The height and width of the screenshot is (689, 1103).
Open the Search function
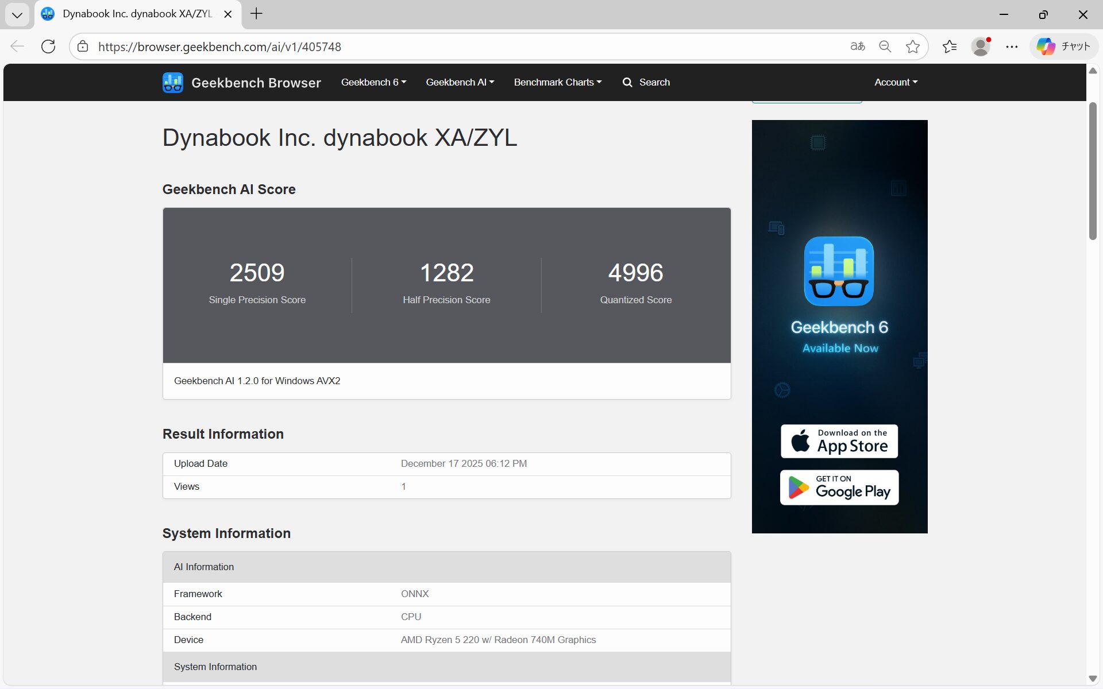click(646, 82)
